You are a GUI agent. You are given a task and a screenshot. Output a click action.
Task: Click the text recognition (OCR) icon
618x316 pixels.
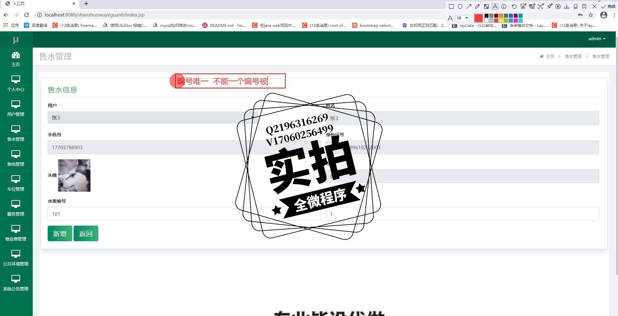541,6
